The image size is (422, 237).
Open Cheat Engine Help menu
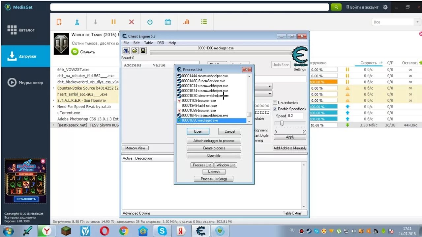pos(172,43)
